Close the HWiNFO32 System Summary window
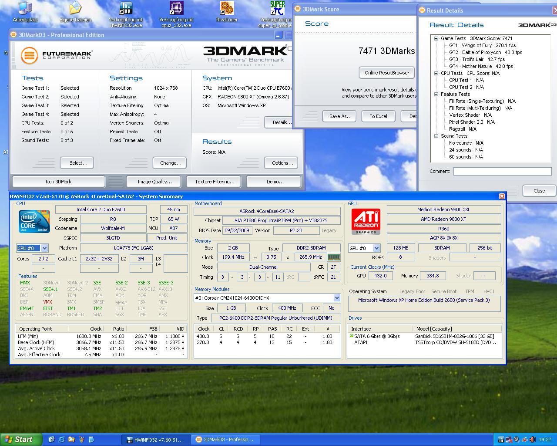The height and width of the screenshot is (446, 557). tap(502, 196)
